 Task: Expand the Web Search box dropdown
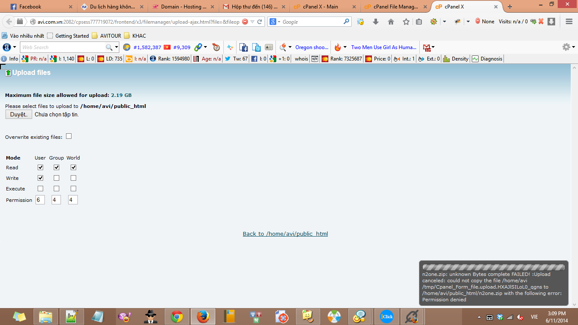coord(117,47)
